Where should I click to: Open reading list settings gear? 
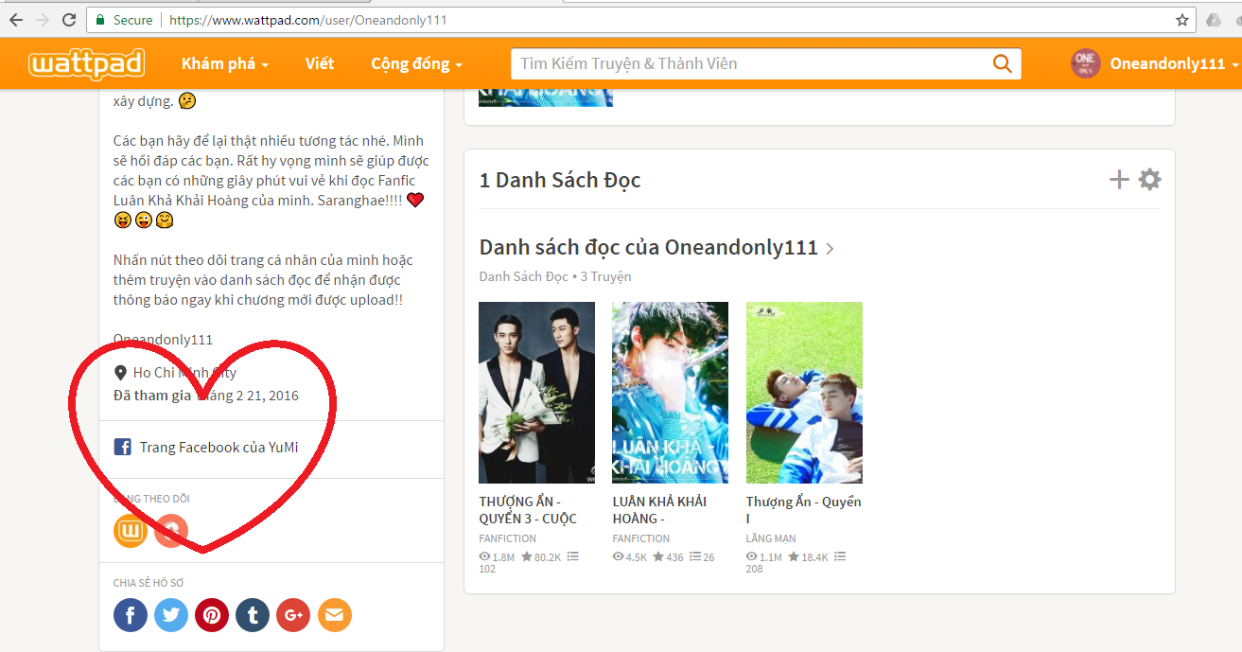[1149, 180]
